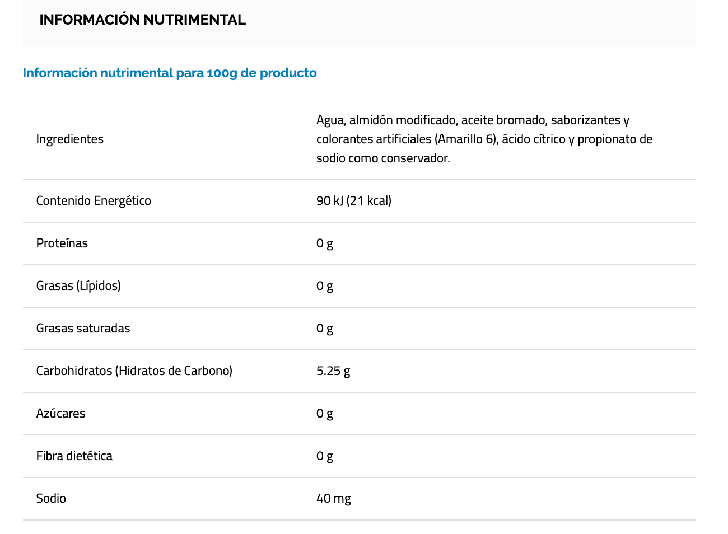The image size is (728, 534).
Task: Click the 0 g value for Grasas saturadas
Action: click(x=325, y=329)
